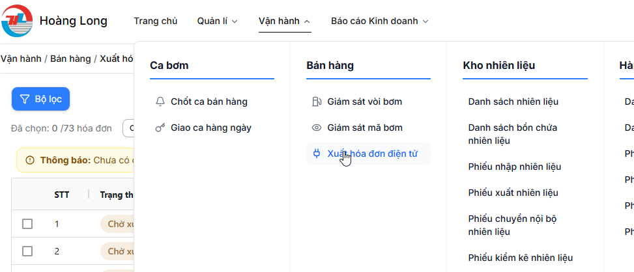
Task: Collapse the Vận hành dropdown menu
Action: [284, 21]
